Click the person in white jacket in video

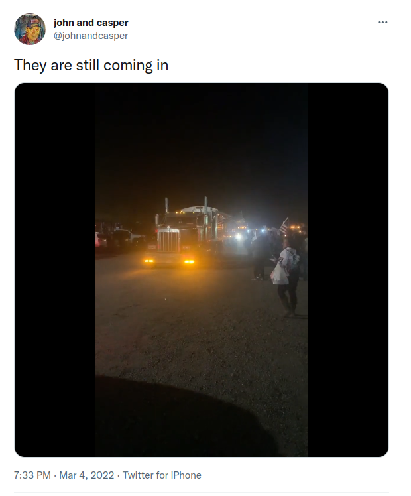click(286, 277)
